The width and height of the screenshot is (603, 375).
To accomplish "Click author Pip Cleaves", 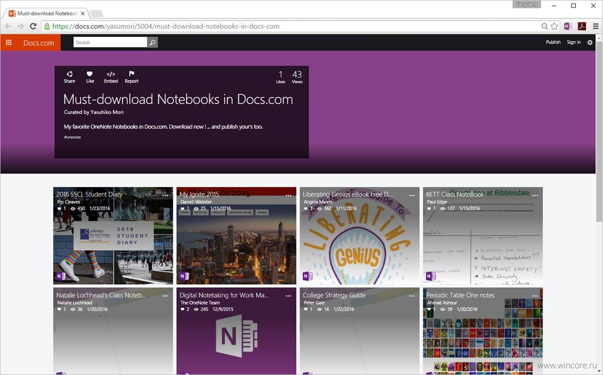I will pyautogui.click(x=69, y=201).
